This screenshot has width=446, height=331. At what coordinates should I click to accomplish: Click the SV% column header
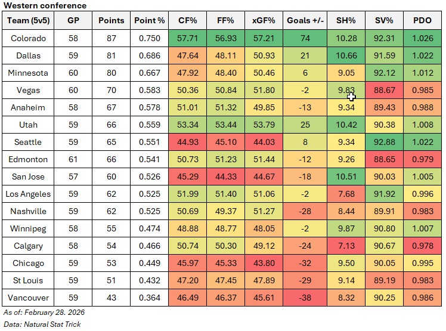coord(385,20)
